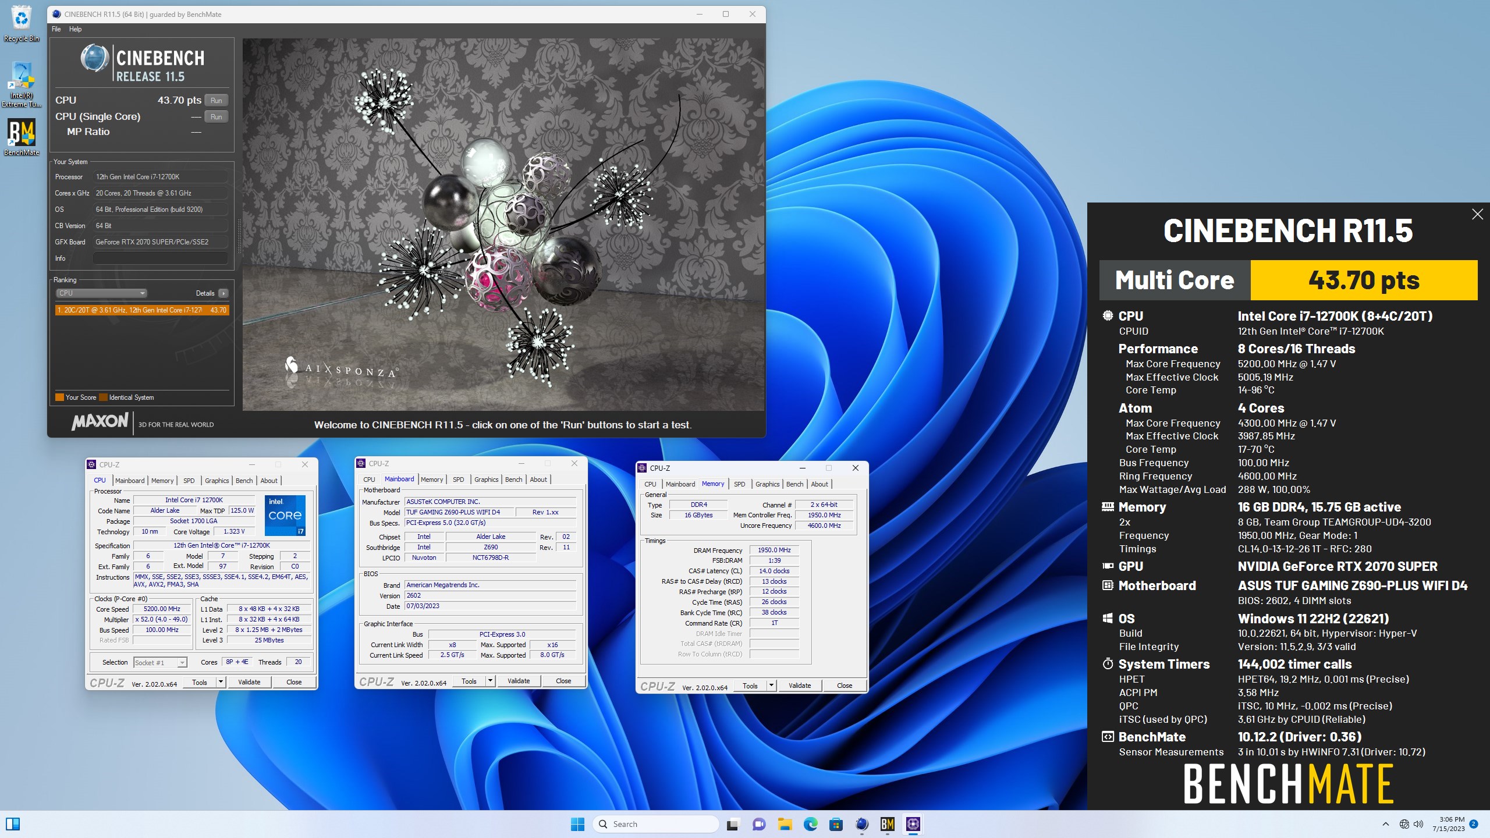Click BIOS version 2602 in CPU-Z
The image size is (1490, 838).
coord(490,595)
